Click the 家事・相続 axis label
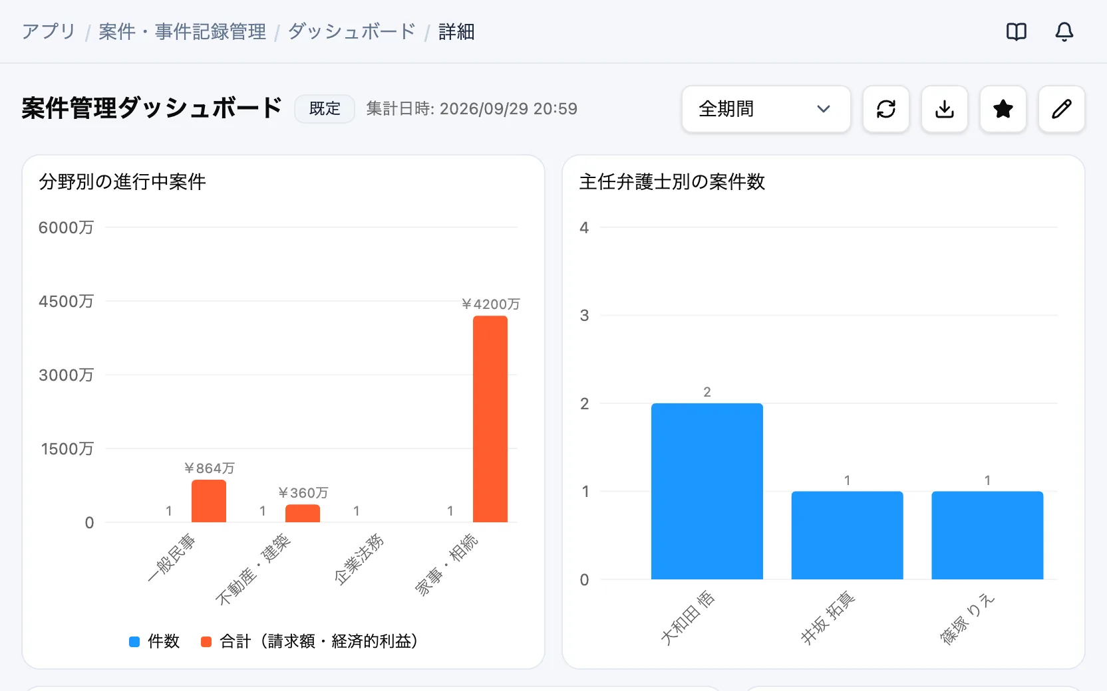This screenshot has width=1107, height=691. [x=447, y=565]
